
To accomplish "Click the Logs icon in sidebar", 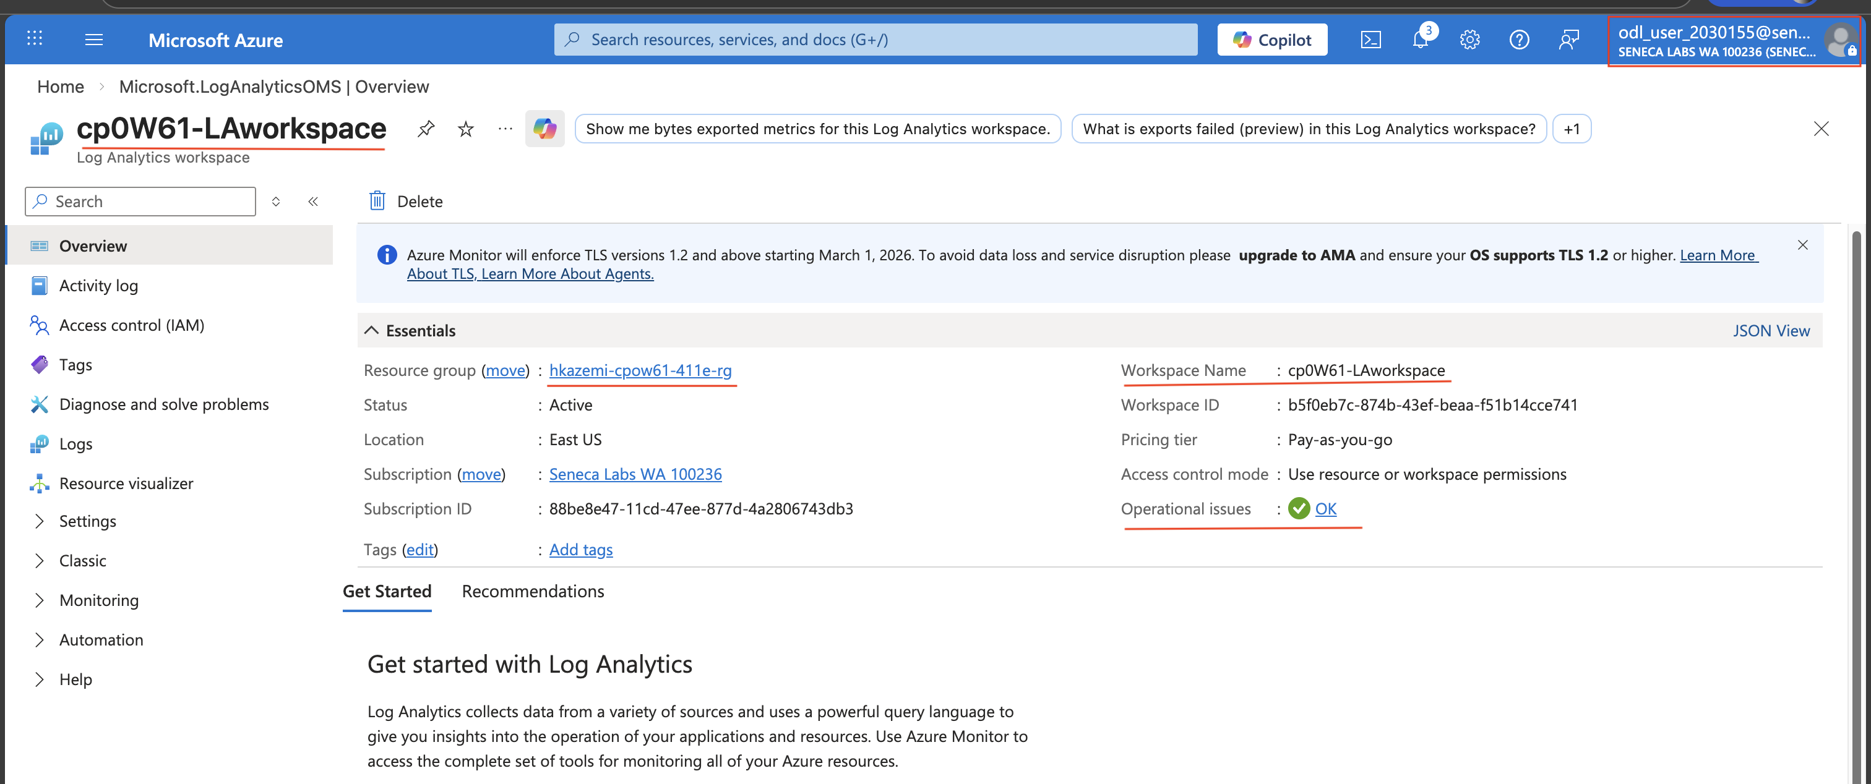I will point(39,443).
